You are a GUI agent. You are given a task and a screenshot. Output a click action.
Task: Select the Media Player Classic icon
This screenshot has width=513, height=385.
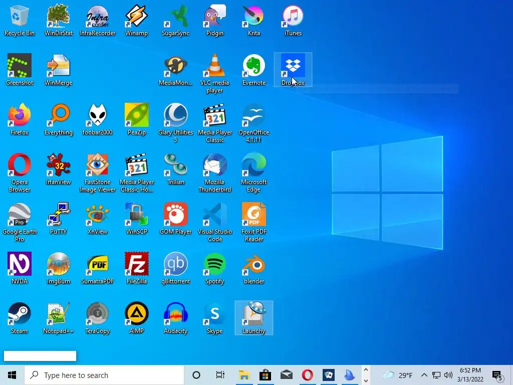[214, 123]
